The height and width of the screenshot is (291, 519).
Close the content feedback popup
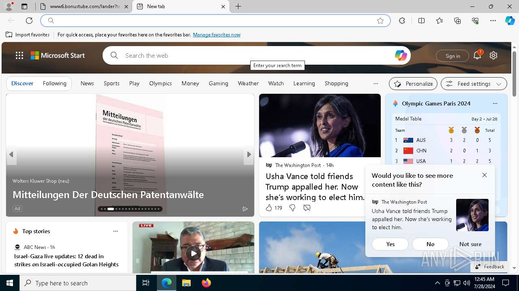[x=485, y=175]
